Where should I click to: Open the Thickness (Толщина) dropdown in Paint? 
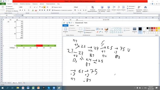click(134, 30)
